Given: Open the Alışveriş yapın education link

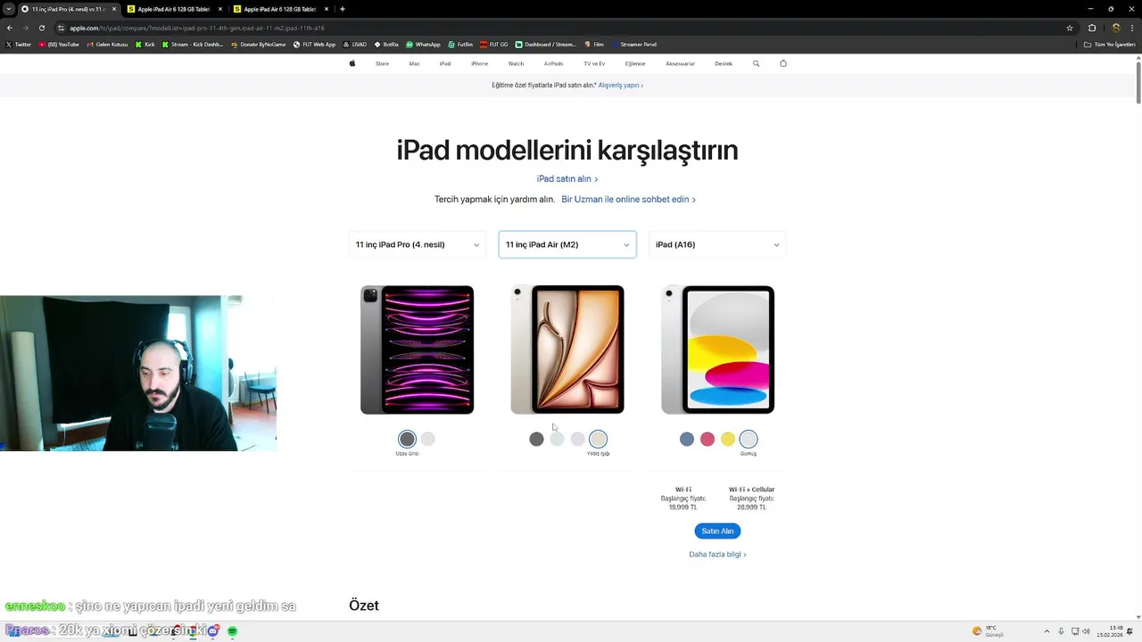Looking at the screenshot, I should point(620,86).
